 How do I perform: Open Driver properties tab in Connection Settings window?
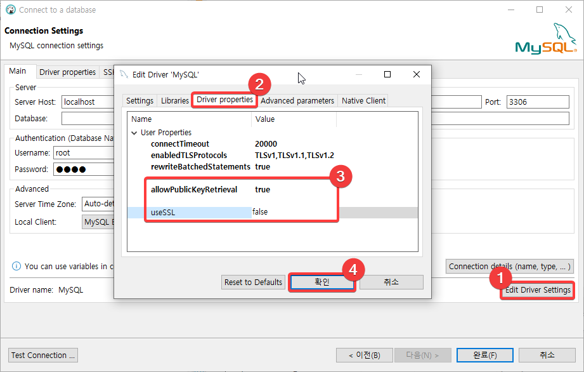point(67,72)
